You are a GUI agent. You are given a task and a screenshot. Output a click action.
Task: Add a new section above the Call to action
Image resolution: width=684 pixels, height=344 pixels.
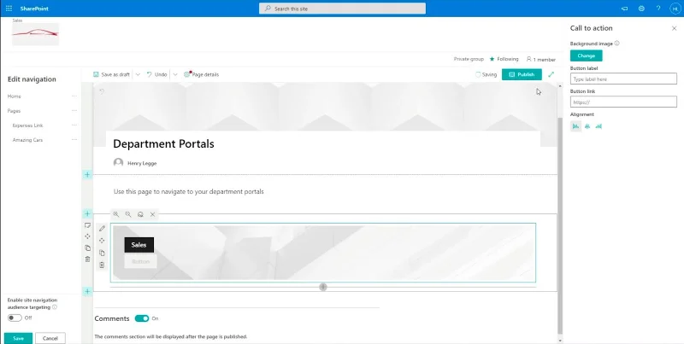tap(87, 213)
